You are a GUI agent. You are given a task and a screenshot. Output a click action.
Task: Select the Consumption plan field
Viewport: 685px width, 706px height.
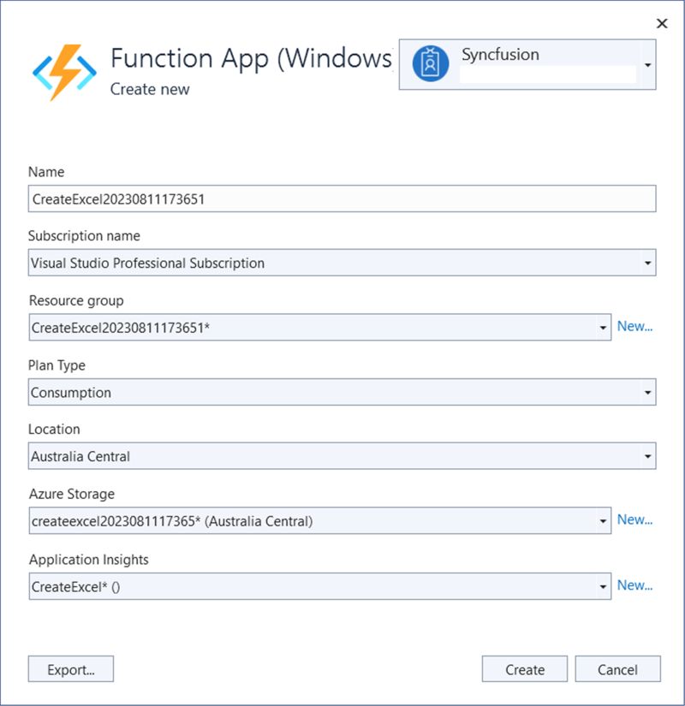pos(257,392)
